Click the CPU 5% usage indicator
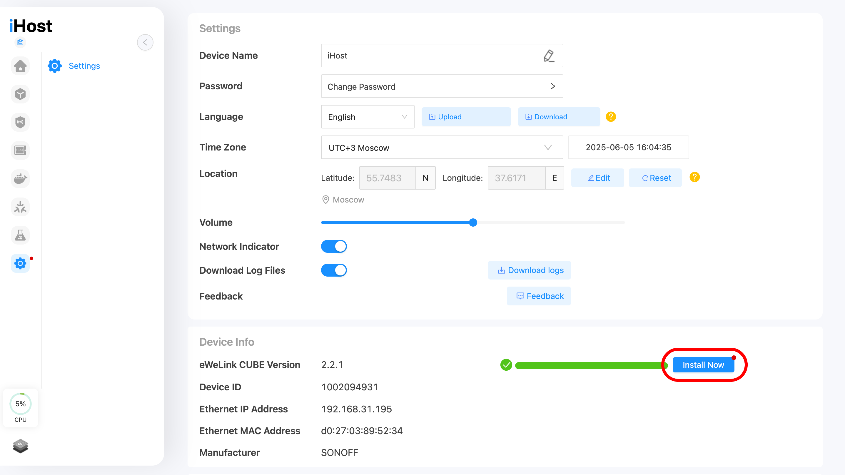845x475 pixels. (20, 408)
